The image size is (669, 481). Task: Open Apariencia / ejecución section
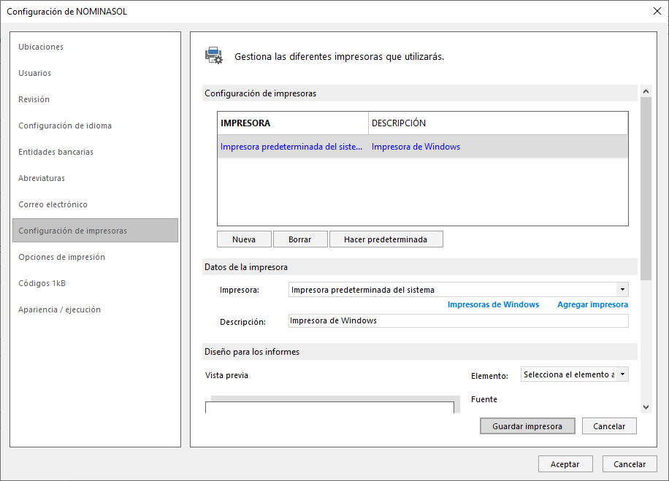(60, 309)
